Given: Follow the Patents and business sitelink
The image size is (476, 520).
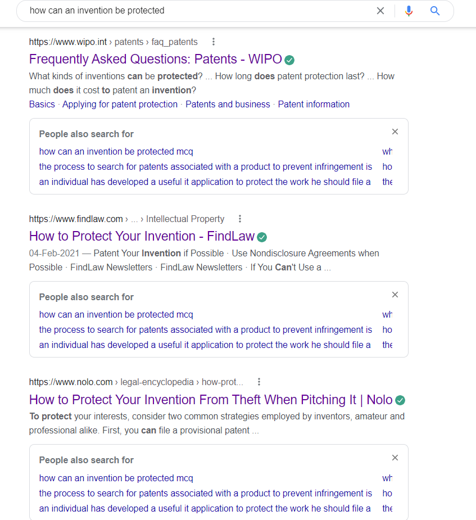Looking at the screenshot, I should point(228,104).
